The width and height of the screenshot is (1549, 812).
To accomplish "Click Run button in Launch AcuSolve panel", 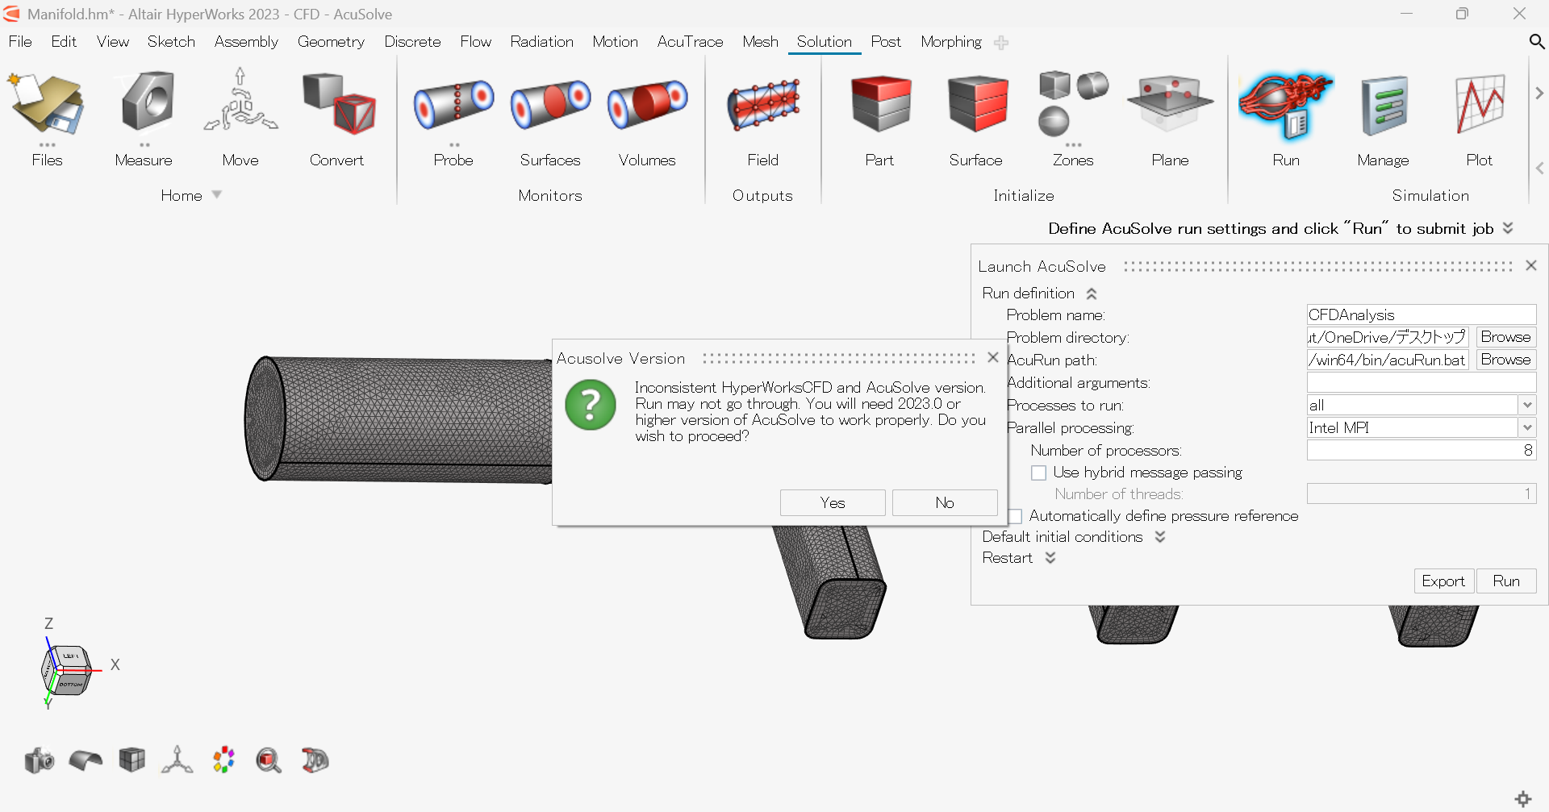I will coord(1506,581).
